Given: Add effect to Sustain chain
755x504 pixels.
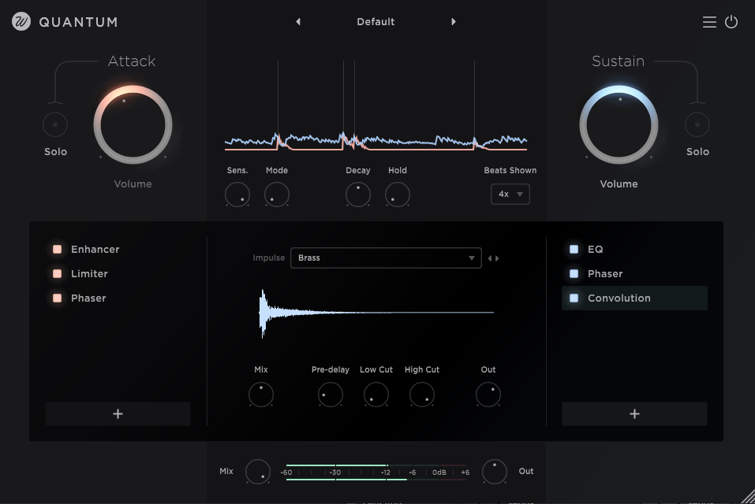Looking at the screenshot, I should click(x=634, y=413).
